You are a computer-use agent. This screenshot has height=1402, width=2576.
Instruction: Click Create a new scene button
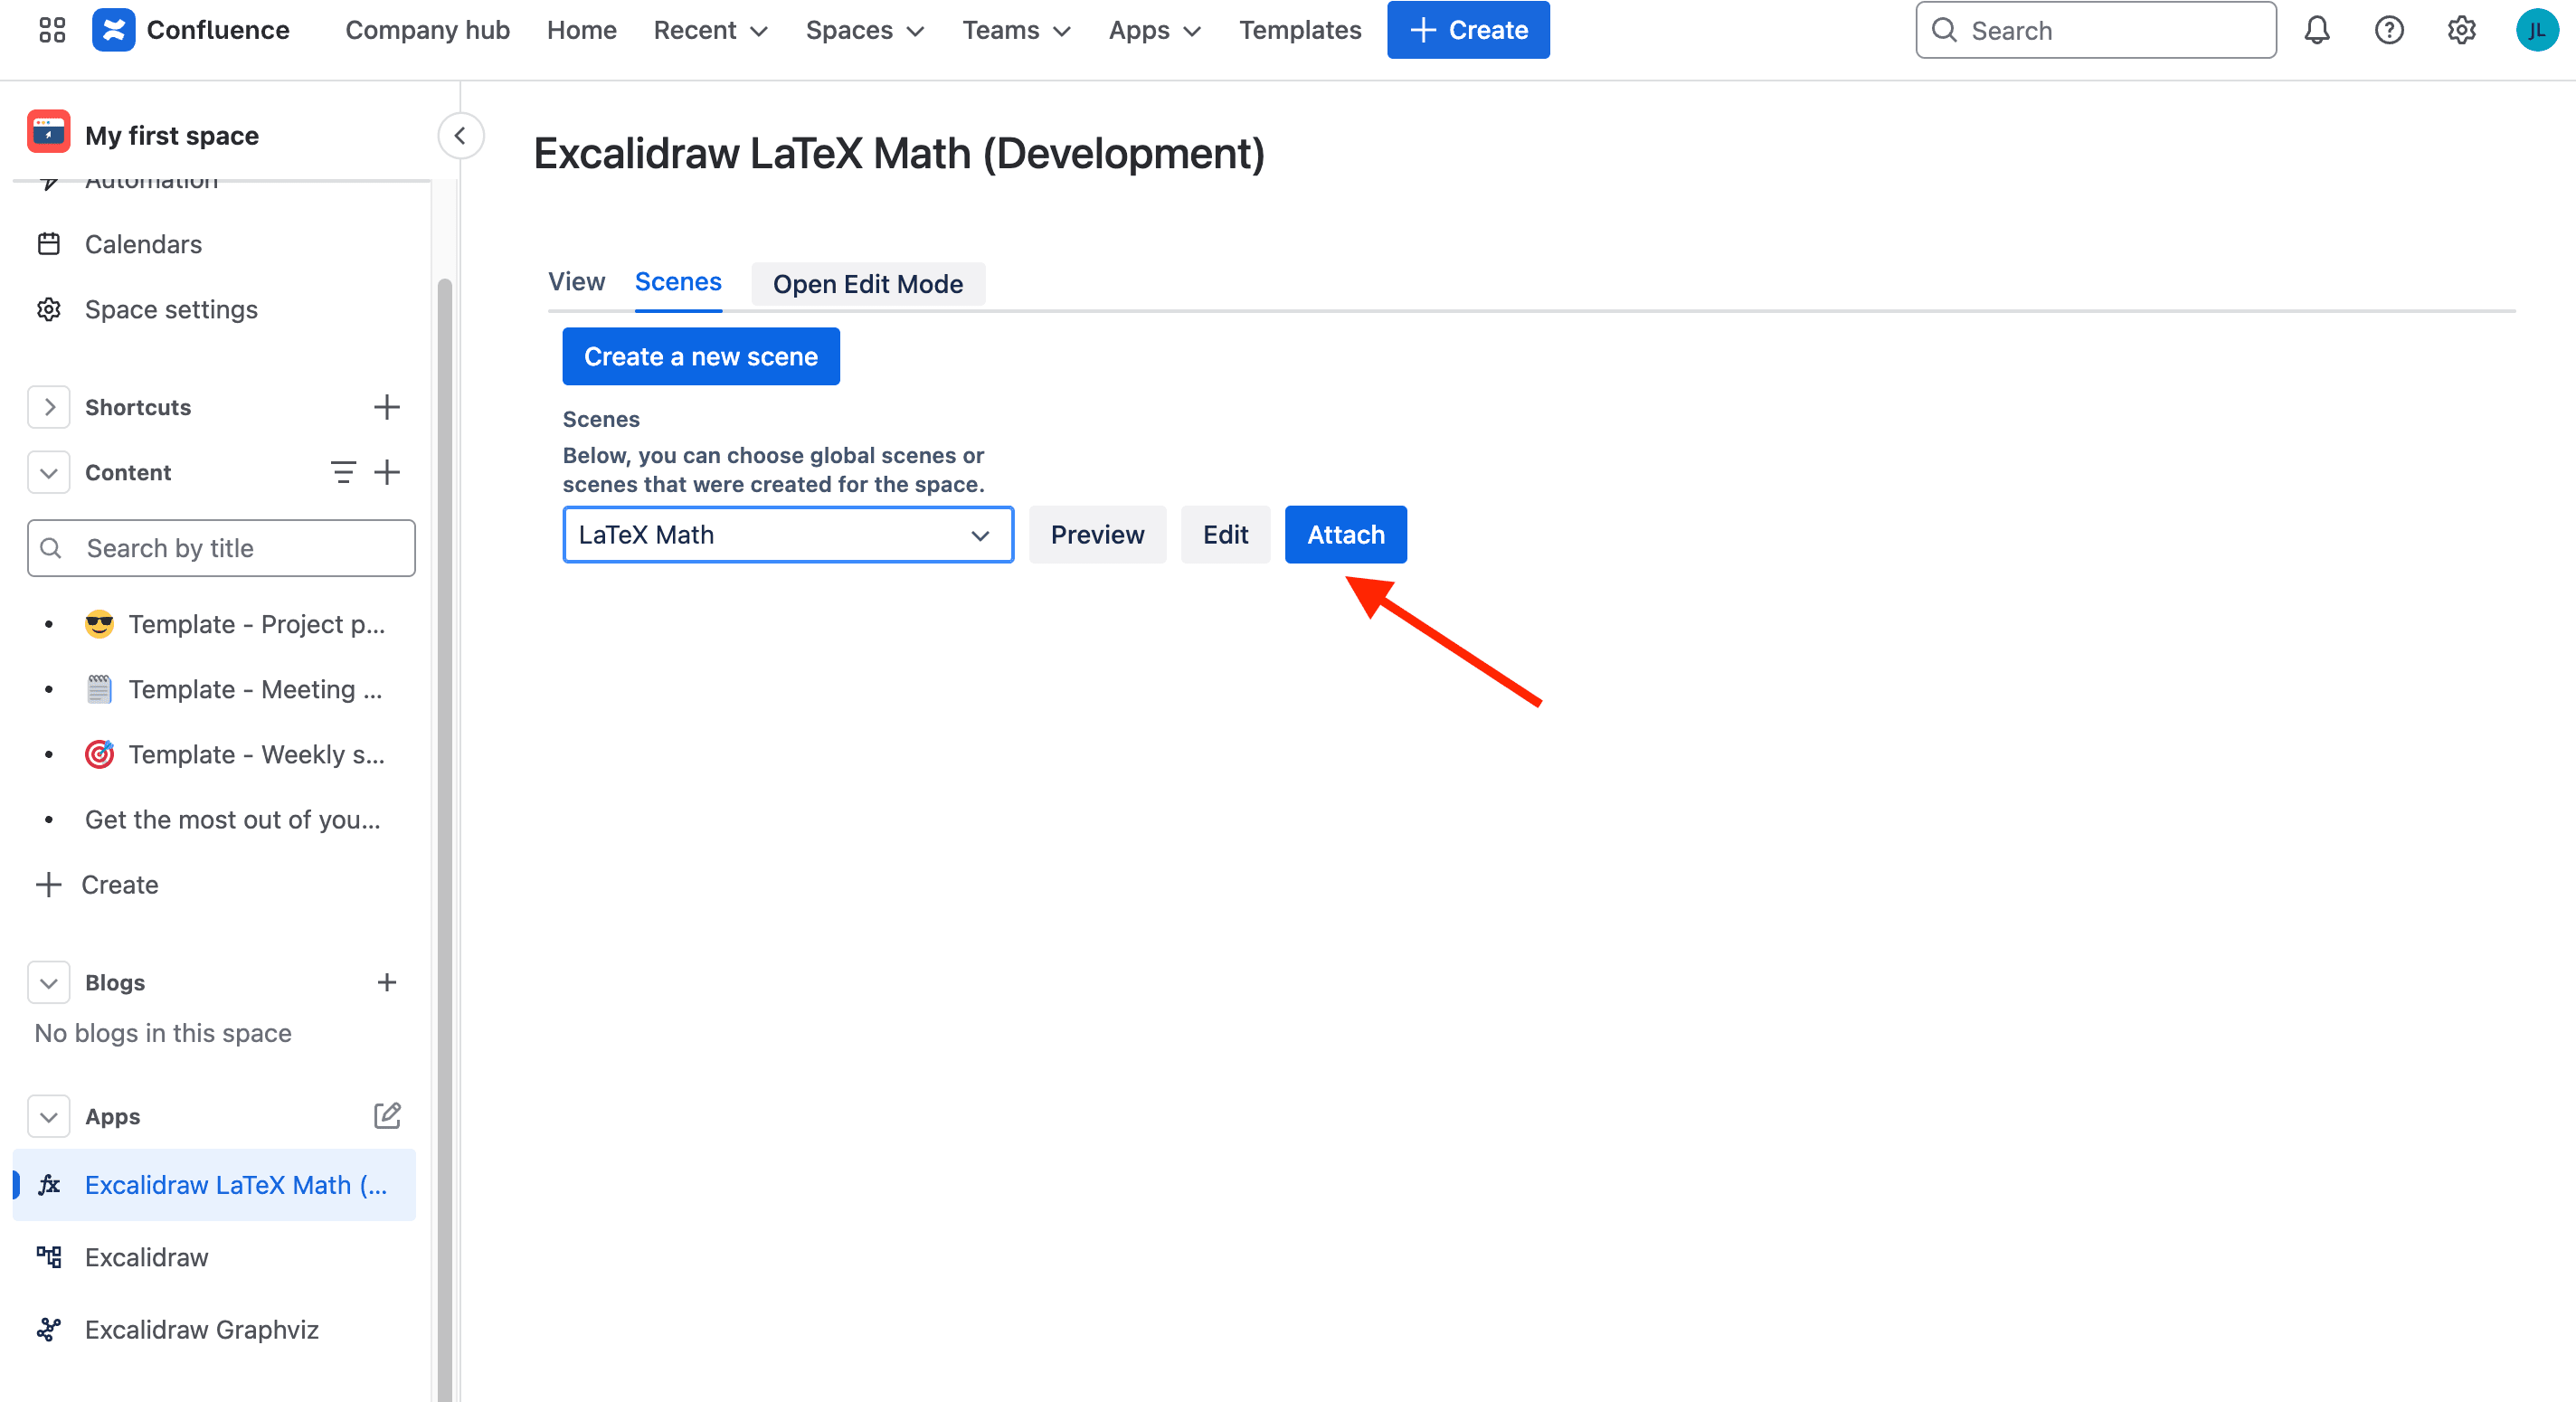coord(701,356)
